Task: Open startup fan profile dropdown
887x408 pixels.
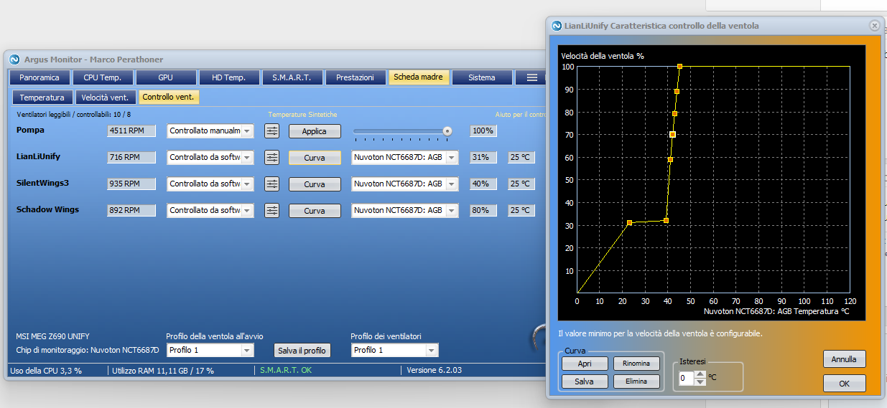Action: pos(247,351)
